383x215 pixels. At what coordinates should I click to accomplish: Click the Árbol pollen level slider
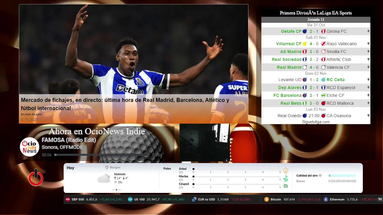click(237, 169)
